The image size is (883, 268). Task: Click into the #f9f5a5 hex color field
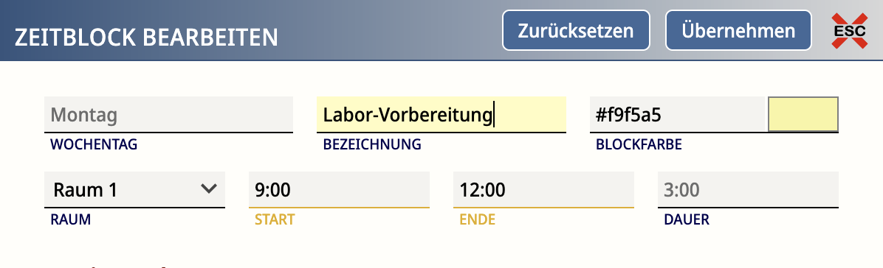678,115
